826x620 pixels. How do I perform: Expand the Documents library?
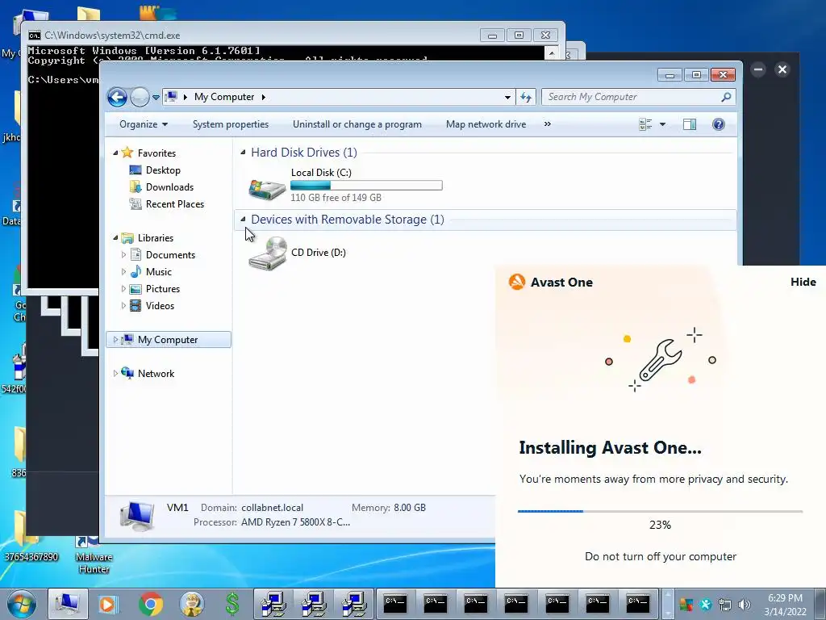[123, 254]
